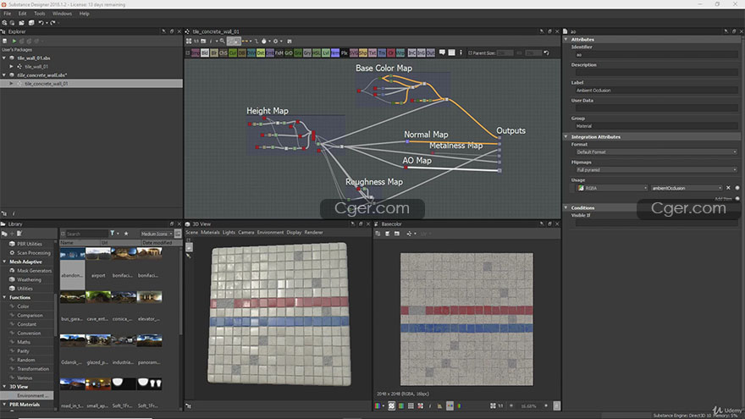Viewport: 745px width, 419px height.
Task: Click the green play button in Explorer toolbar
Action: 14,41
